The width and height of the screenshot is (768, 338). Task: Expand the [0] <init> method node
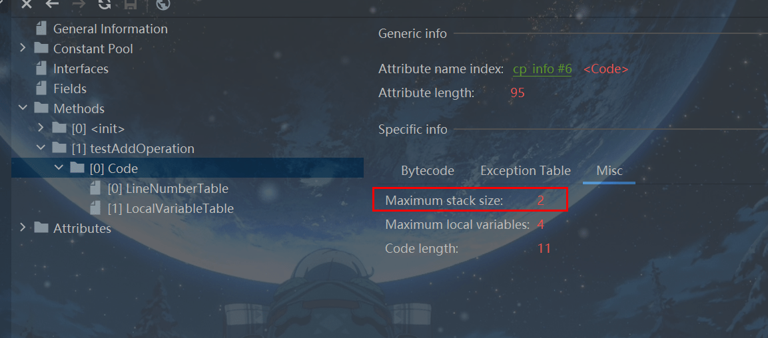tap(41, 128)
